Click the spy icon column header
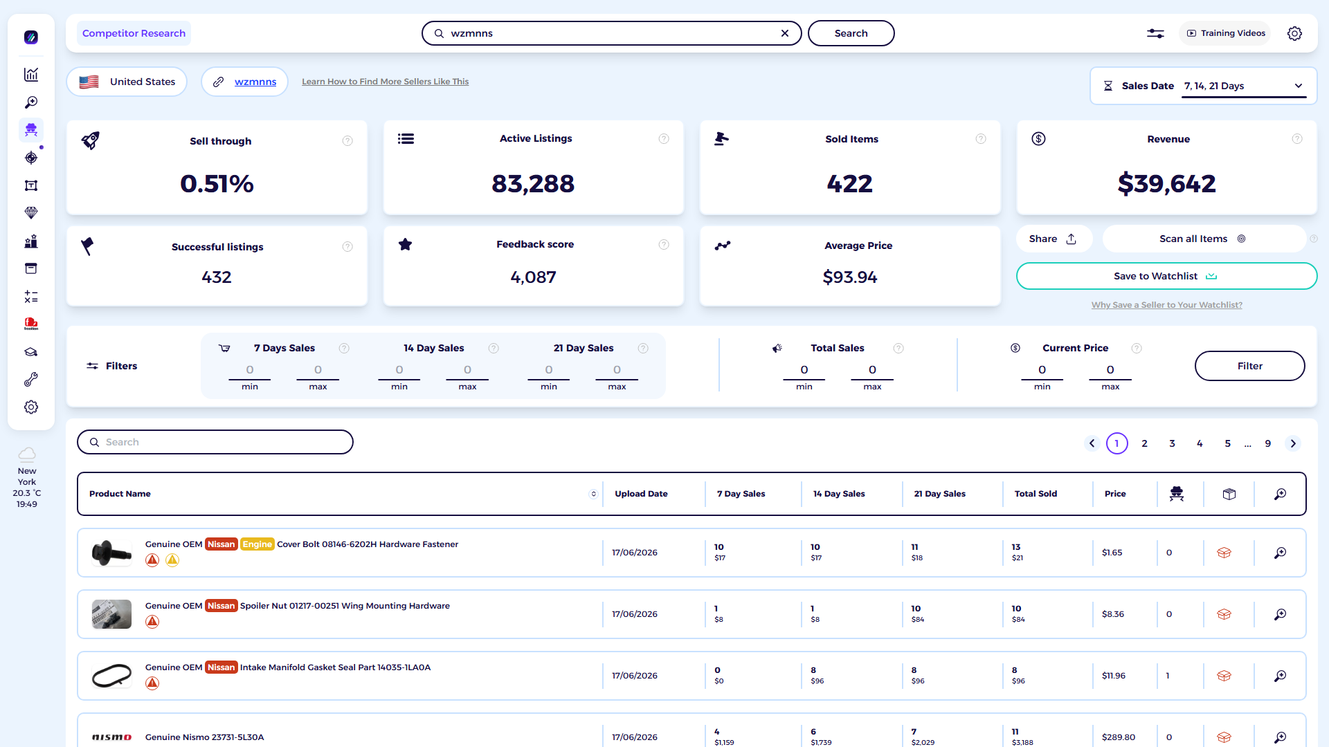This screenshot has height=747, width=1329. [1177, 494]
